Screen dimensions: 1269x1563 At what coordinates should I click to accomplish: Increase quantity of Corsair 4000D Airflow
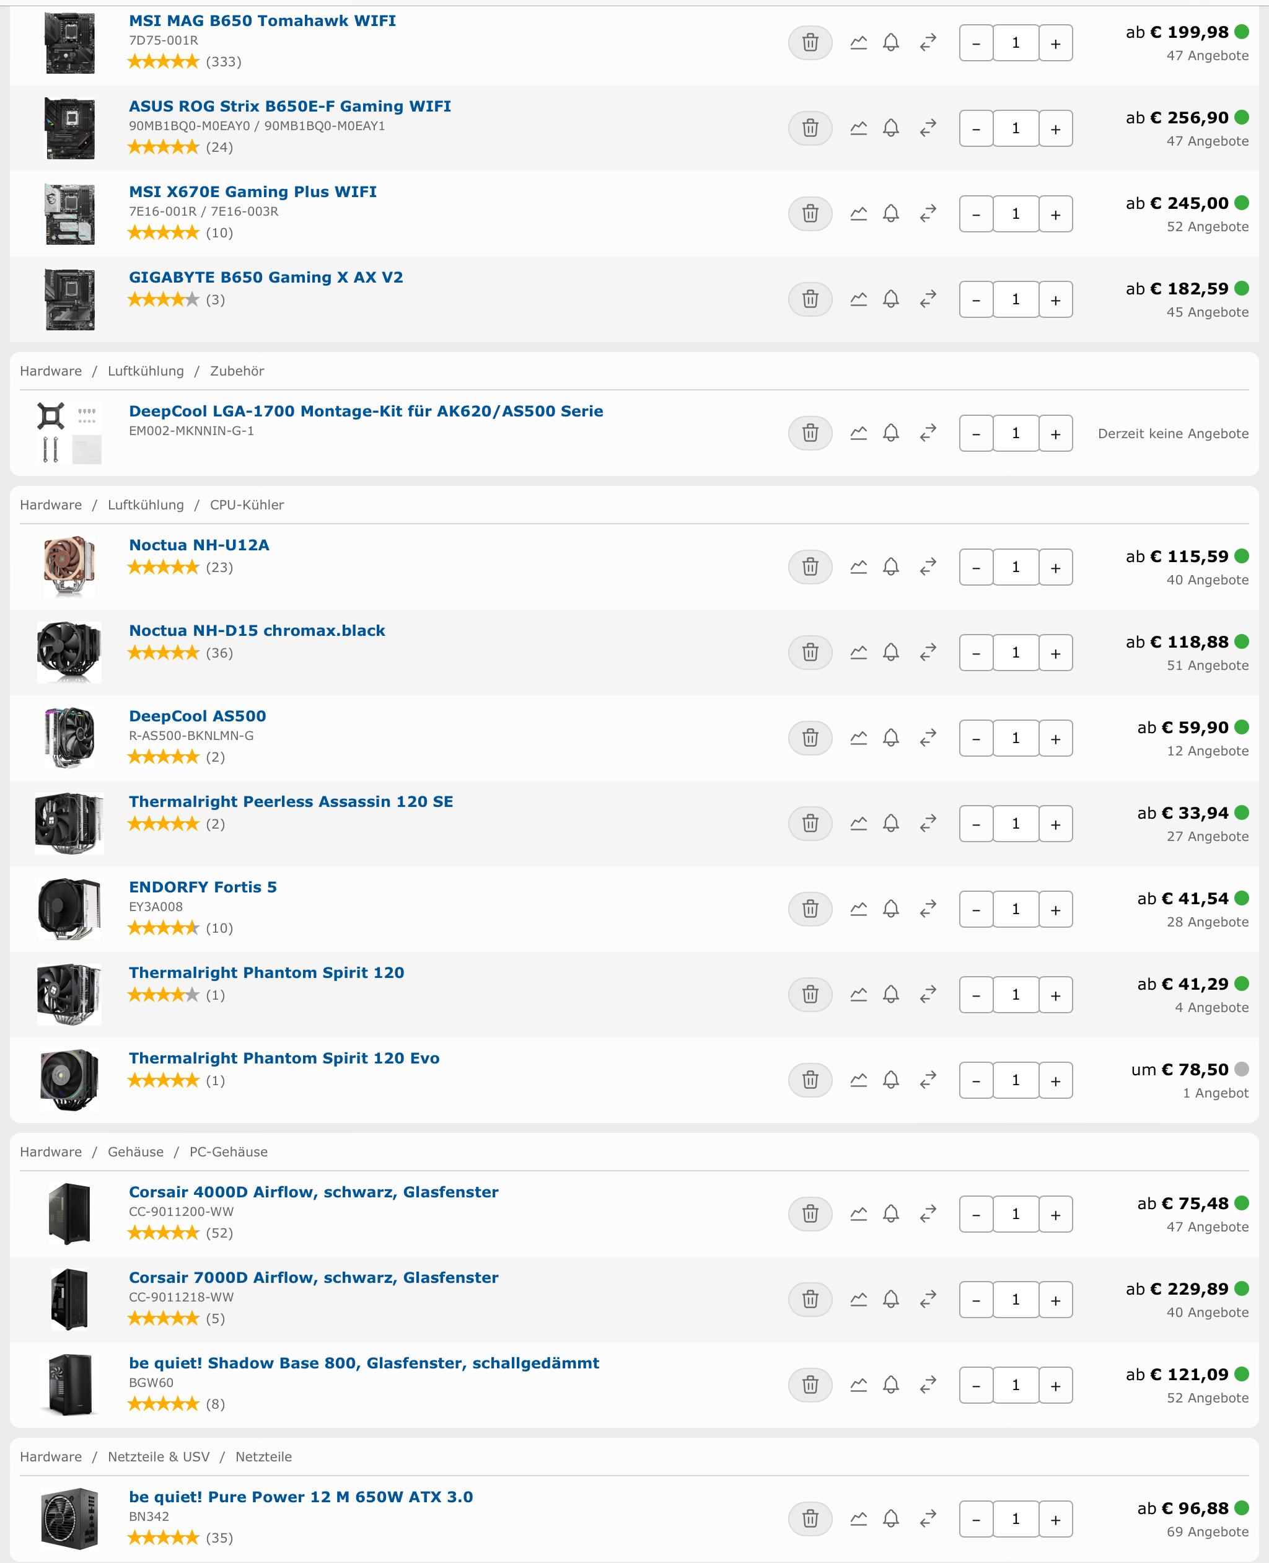1055,1214
